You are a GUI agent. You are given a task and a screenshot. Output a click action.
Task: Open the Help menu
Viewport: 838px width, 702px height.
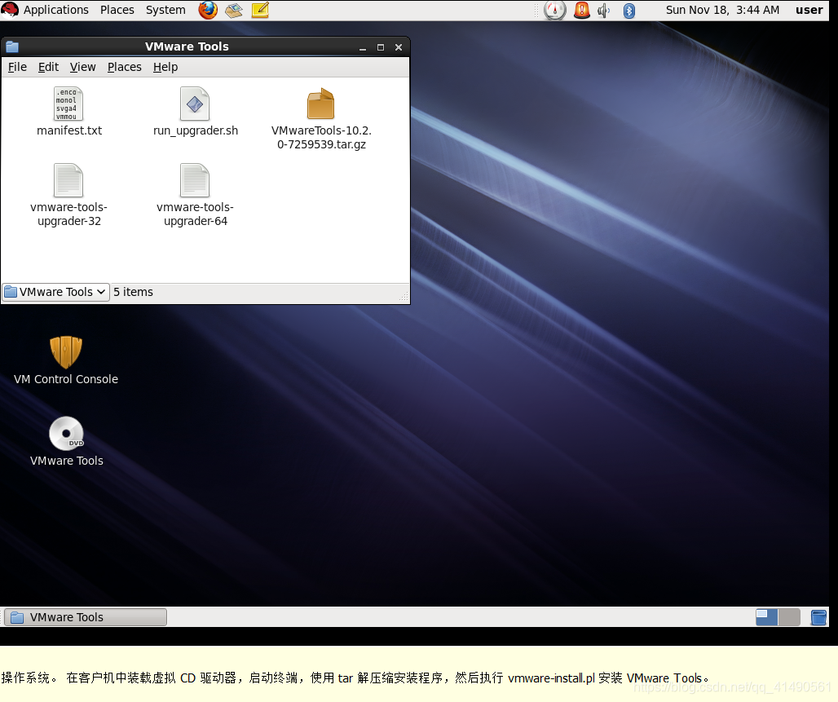click(x=165, y=67)
